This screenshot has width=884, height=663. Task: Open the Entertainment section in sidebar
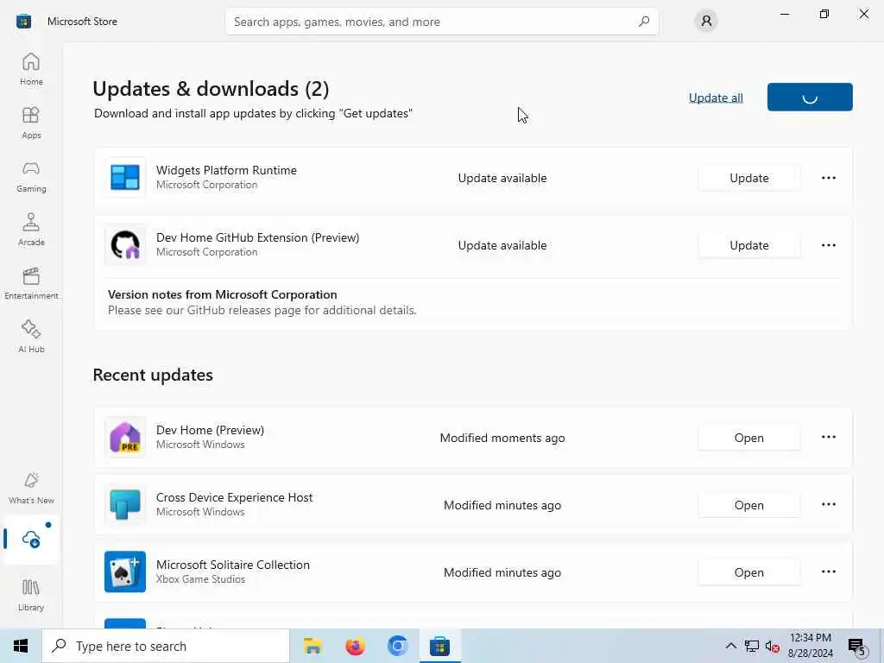pyautogui.click(x=31, y=283)
